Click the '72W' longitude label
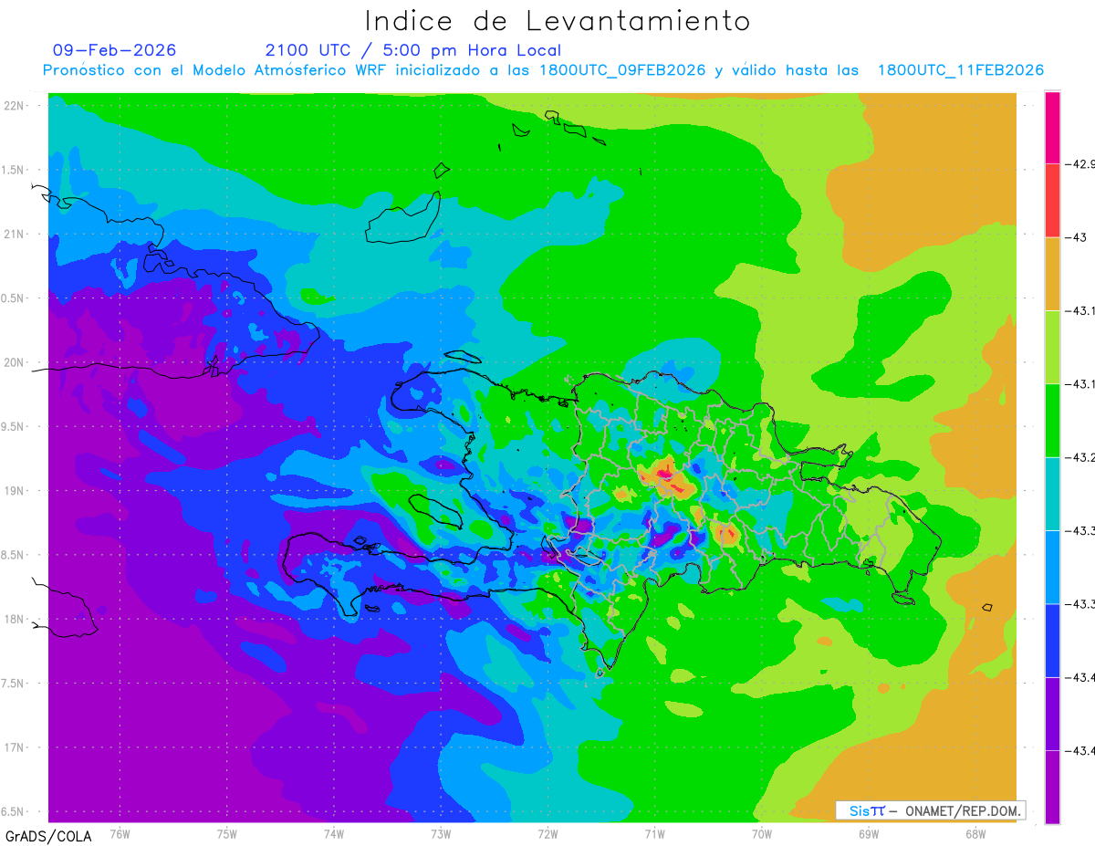The height and width of the screenshot is (846, 1095). coord(547,834)
